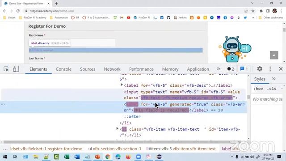Open the Chrome extensions puzzle icon

[x=261, y=11]
